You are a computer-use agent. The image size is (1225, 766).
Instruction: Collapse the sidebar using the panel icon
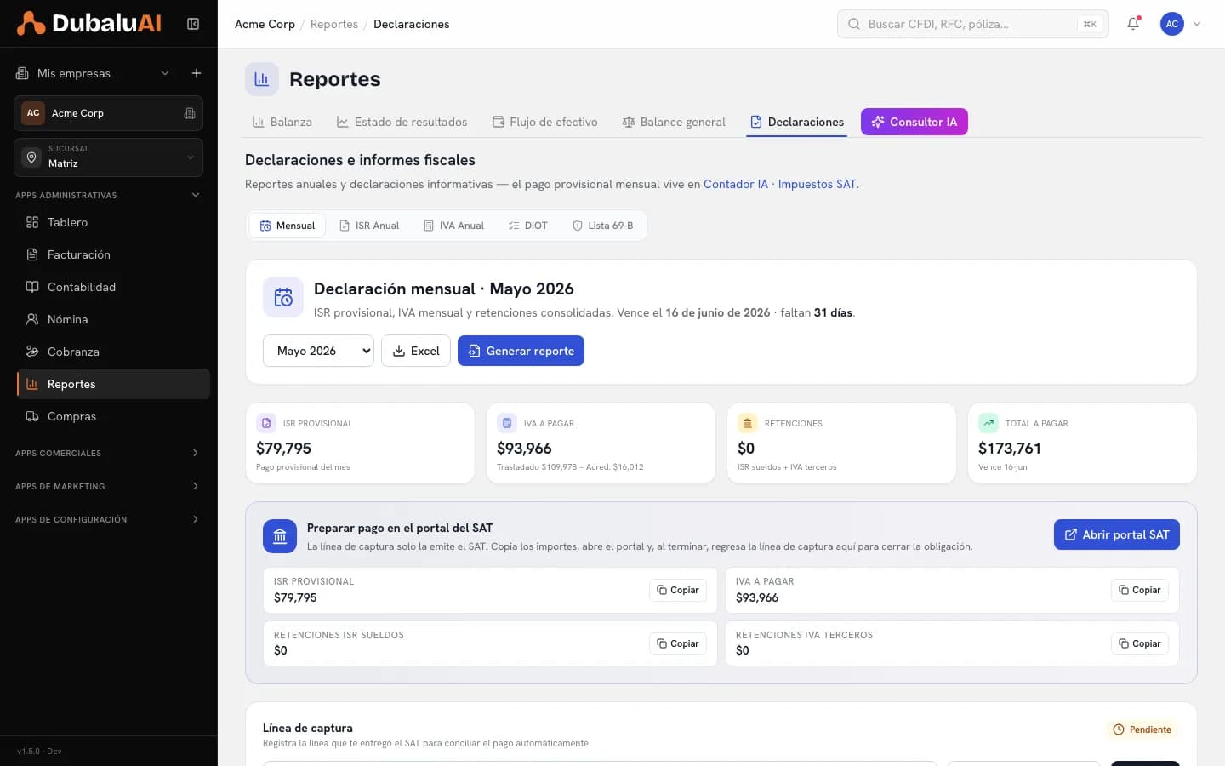click(x=193, y=24)
